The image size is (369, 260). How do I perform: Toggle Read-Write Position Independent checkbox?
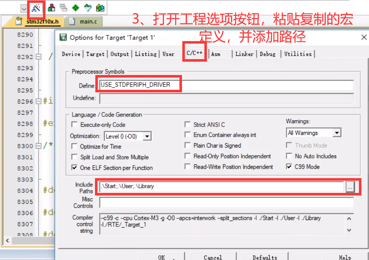click(x=187, y=167)
